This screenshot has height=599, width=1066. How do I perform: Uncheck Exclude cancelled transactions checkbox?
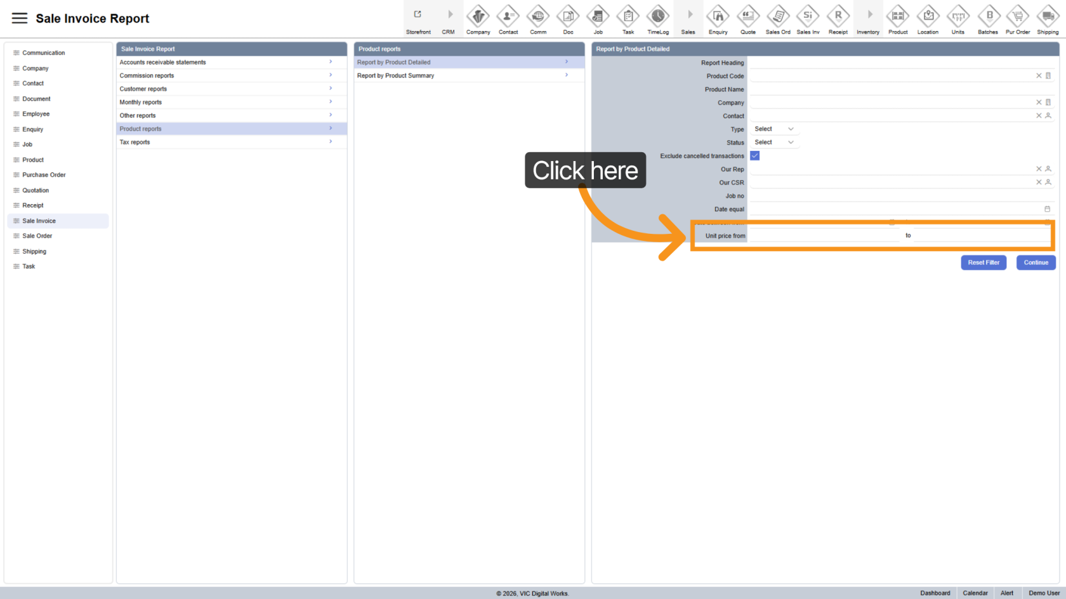pyautogui.click(x=755, y=156)
